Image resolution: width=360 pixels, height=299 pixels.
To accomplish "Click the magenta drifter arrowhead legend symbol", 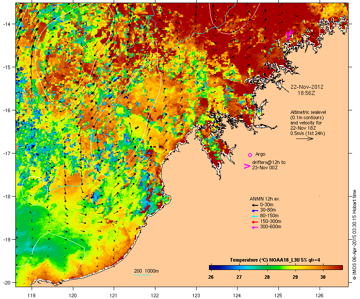I will coord(247,166).
